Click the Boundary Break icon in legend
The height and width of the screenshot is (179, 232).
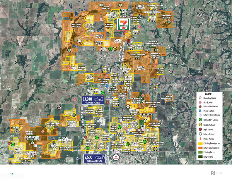(200, 98)
